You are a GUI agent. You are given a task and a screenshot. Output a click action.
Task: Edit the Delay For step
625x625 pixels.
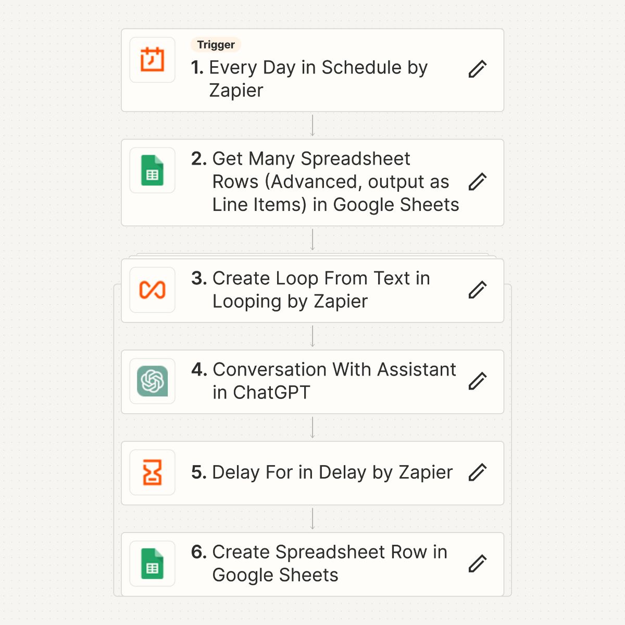(477, 472)
